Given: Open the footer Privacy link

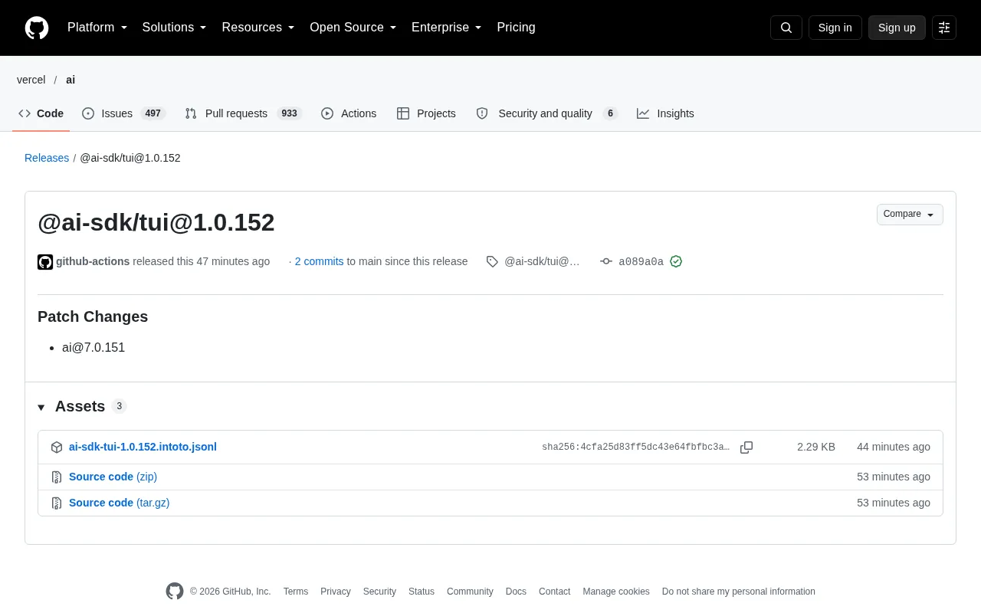Looking at the screenshot, I should pos(336,592).
